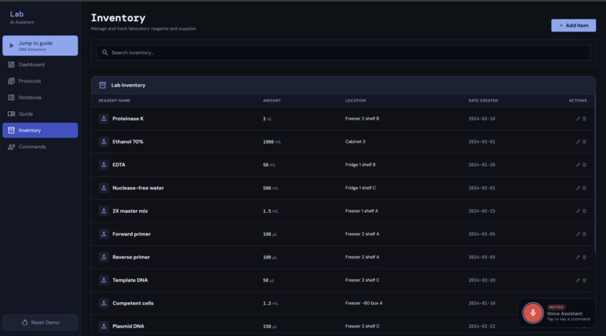
Task: Click the Add Item button
Action: pos(574,26)
